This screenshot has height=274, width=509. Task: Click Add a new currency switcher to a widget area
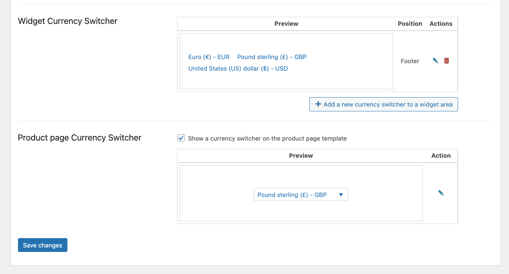[384, 104]
